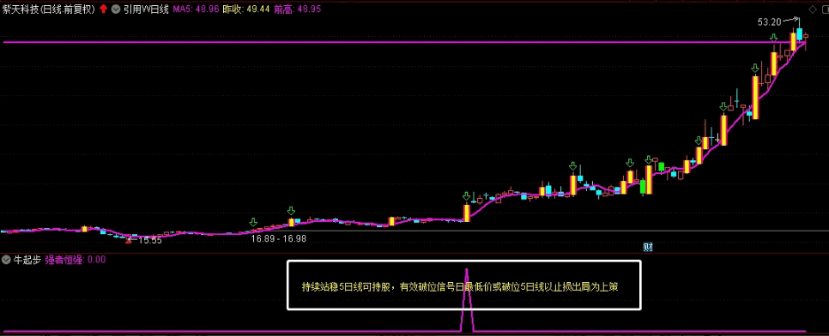Image resolution: width=829 pixels, height=336 pixels.
Task: Click the 牛起步 indicator name
Action: (x=27, y=260)
